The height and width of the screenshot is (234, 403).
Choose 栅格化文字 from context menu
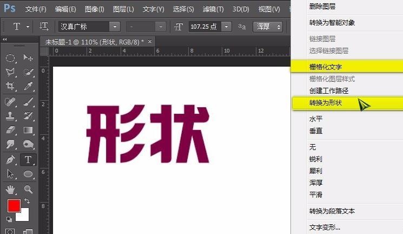point(326,67)
